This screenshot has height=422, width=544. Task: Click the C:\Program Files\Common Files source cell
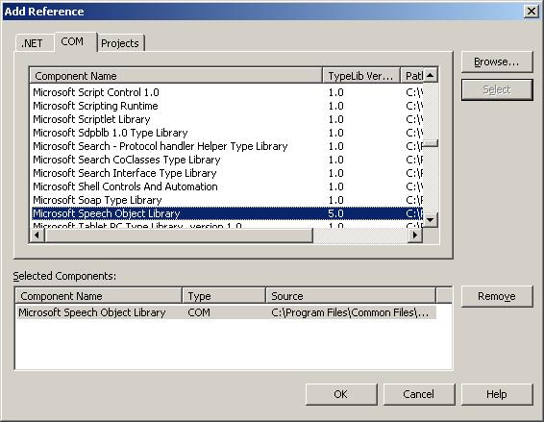pos(350,312)
